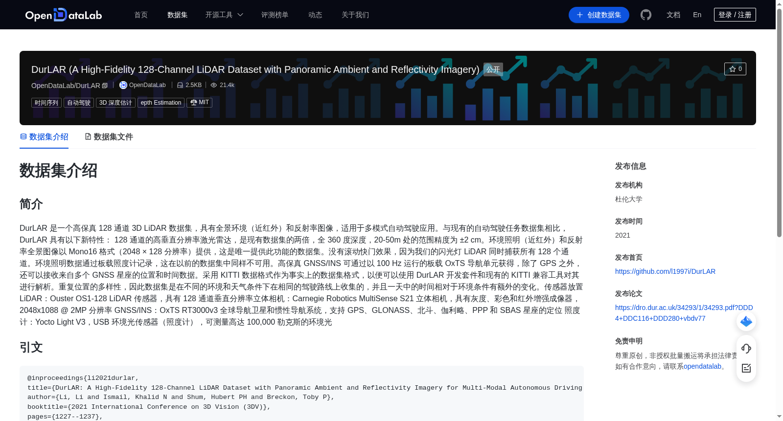
Task: Click the MIT license tag
Action: [199, 103]
